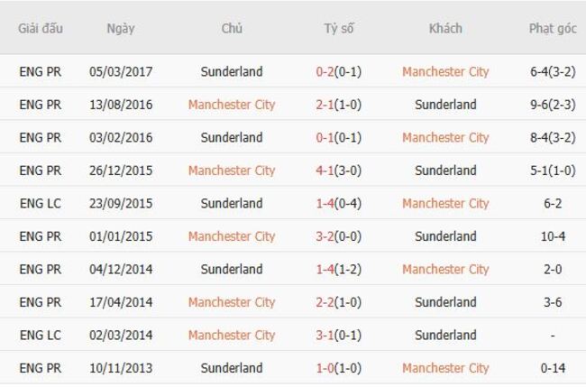Click the 'Tỷ số' column header
This screenshot has width=586, height=387.
click(x=339, y=28)
